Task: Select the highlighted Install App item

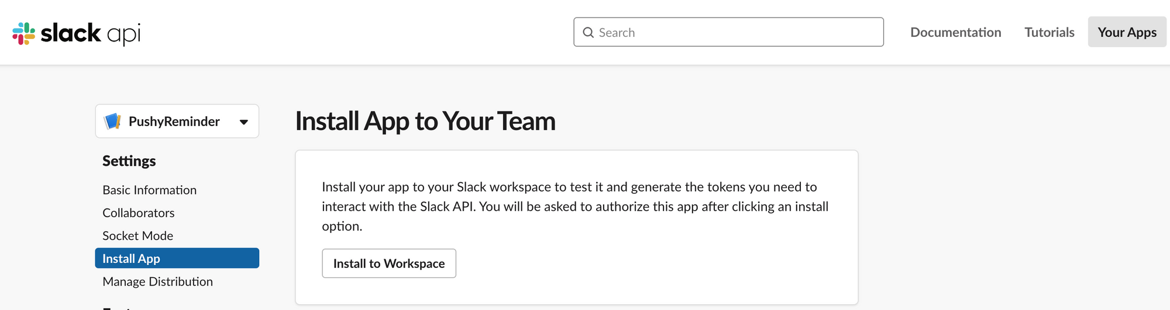Action: tap(177, 258)
